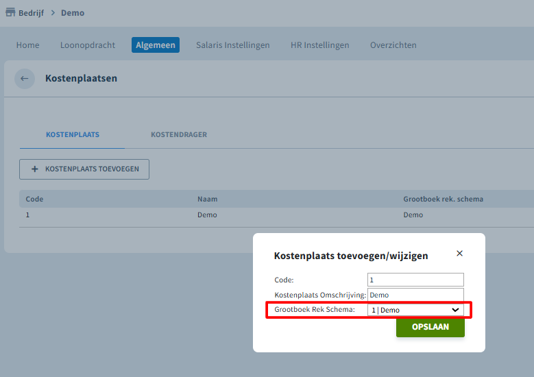Click the Bedrijf store icon in breadcrumb
534x377 pixels.
pyautogui.click(x=10, y=12)
